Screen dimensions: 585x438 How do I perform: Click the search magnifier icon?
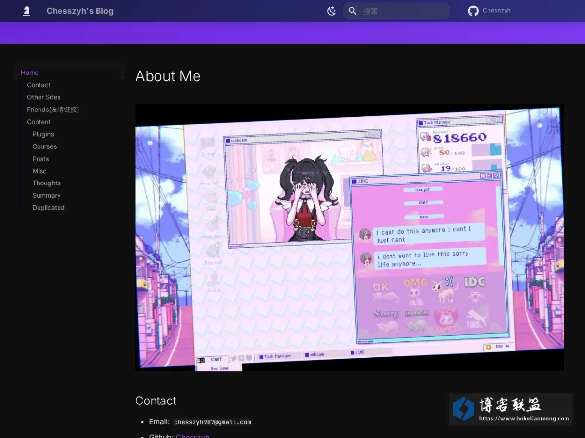pos(353,11)
